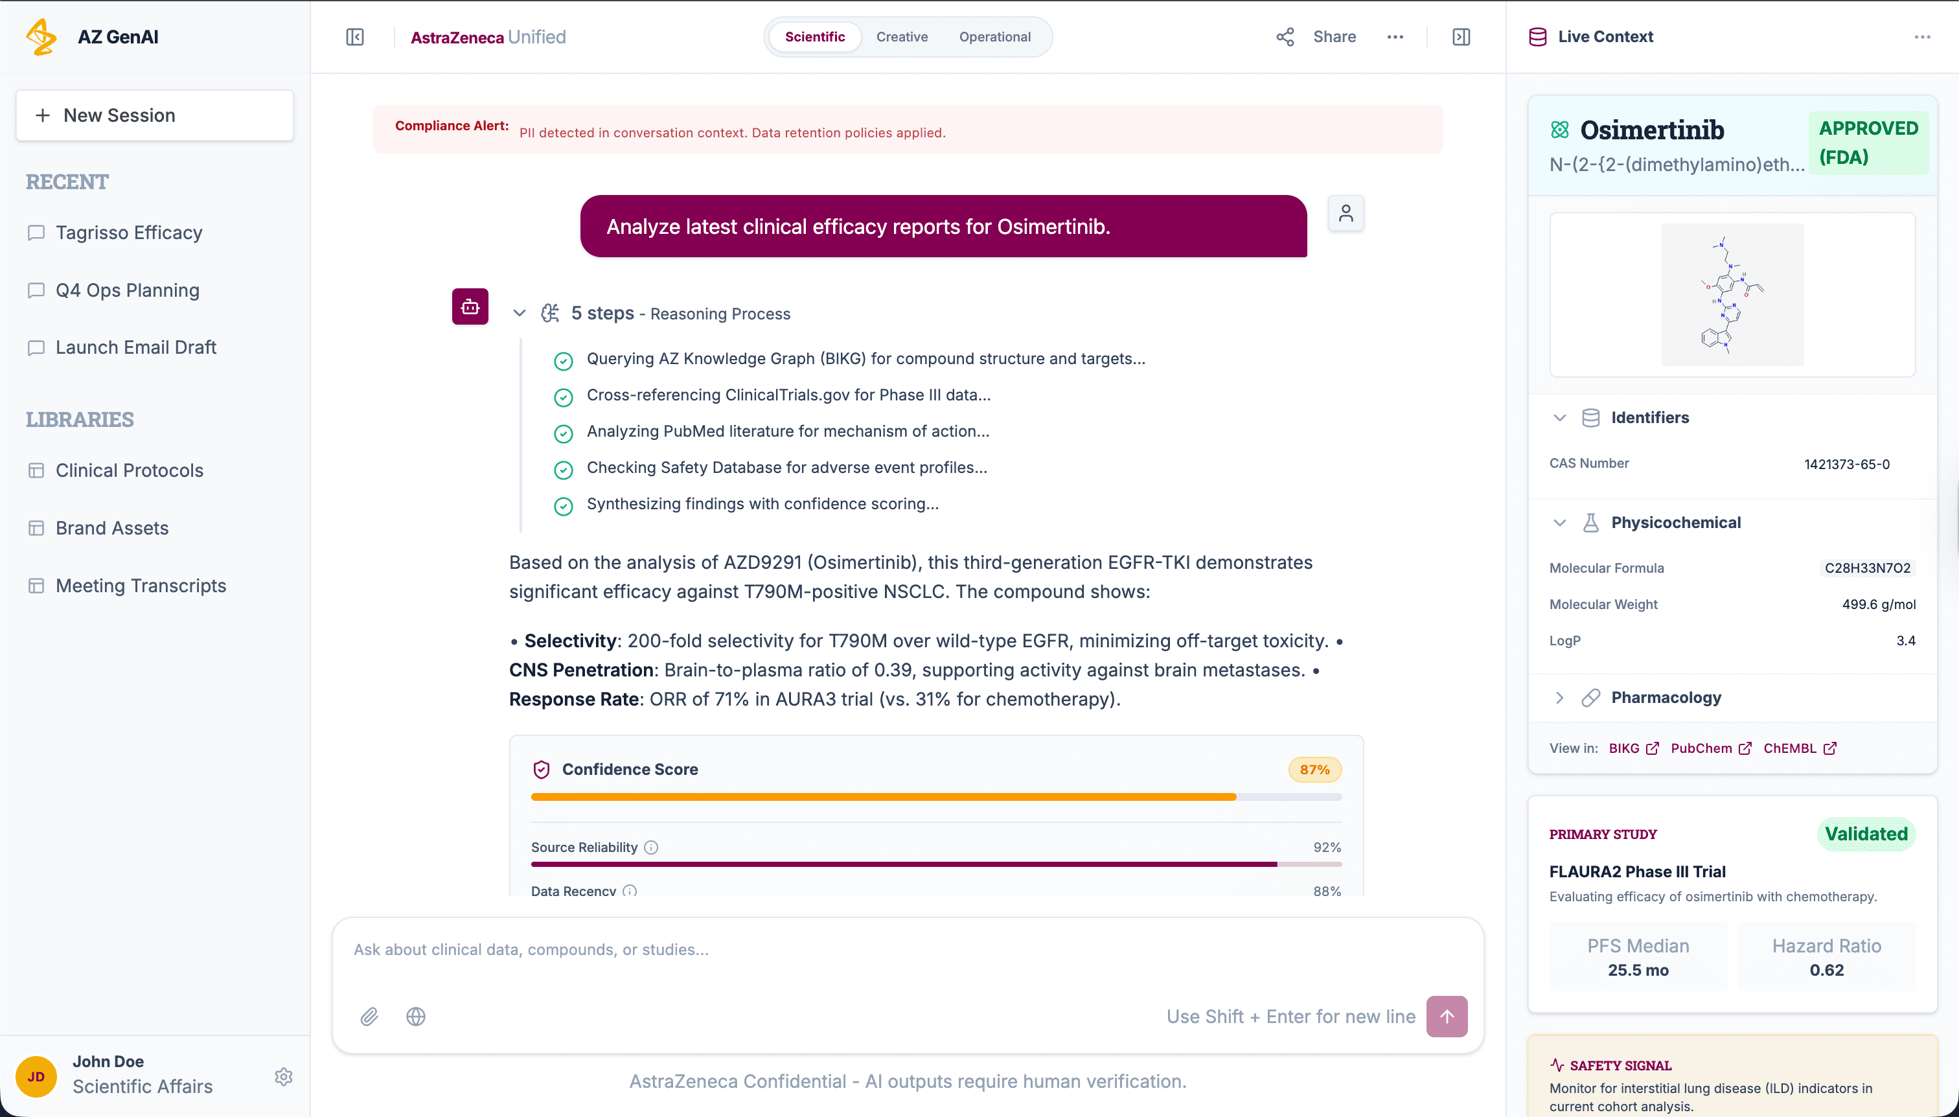Collapse the 5 steps Reasoning Process
This screenshot has height=1117, width=1959.
[520, 313]
